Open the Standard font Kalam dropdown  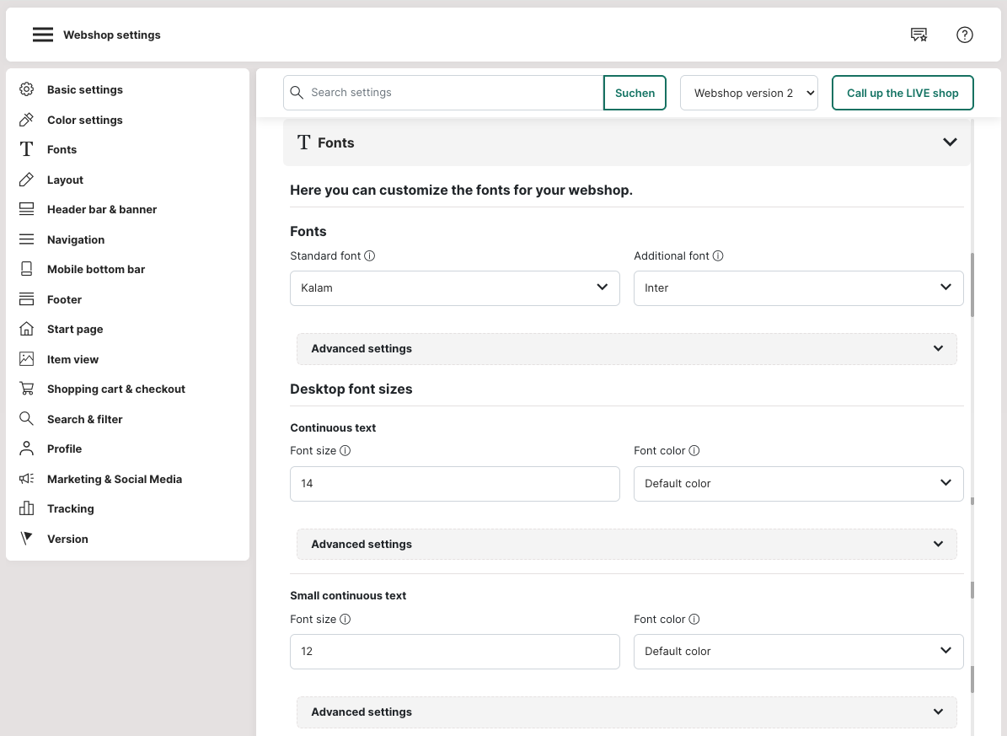[x=454, y=287]
